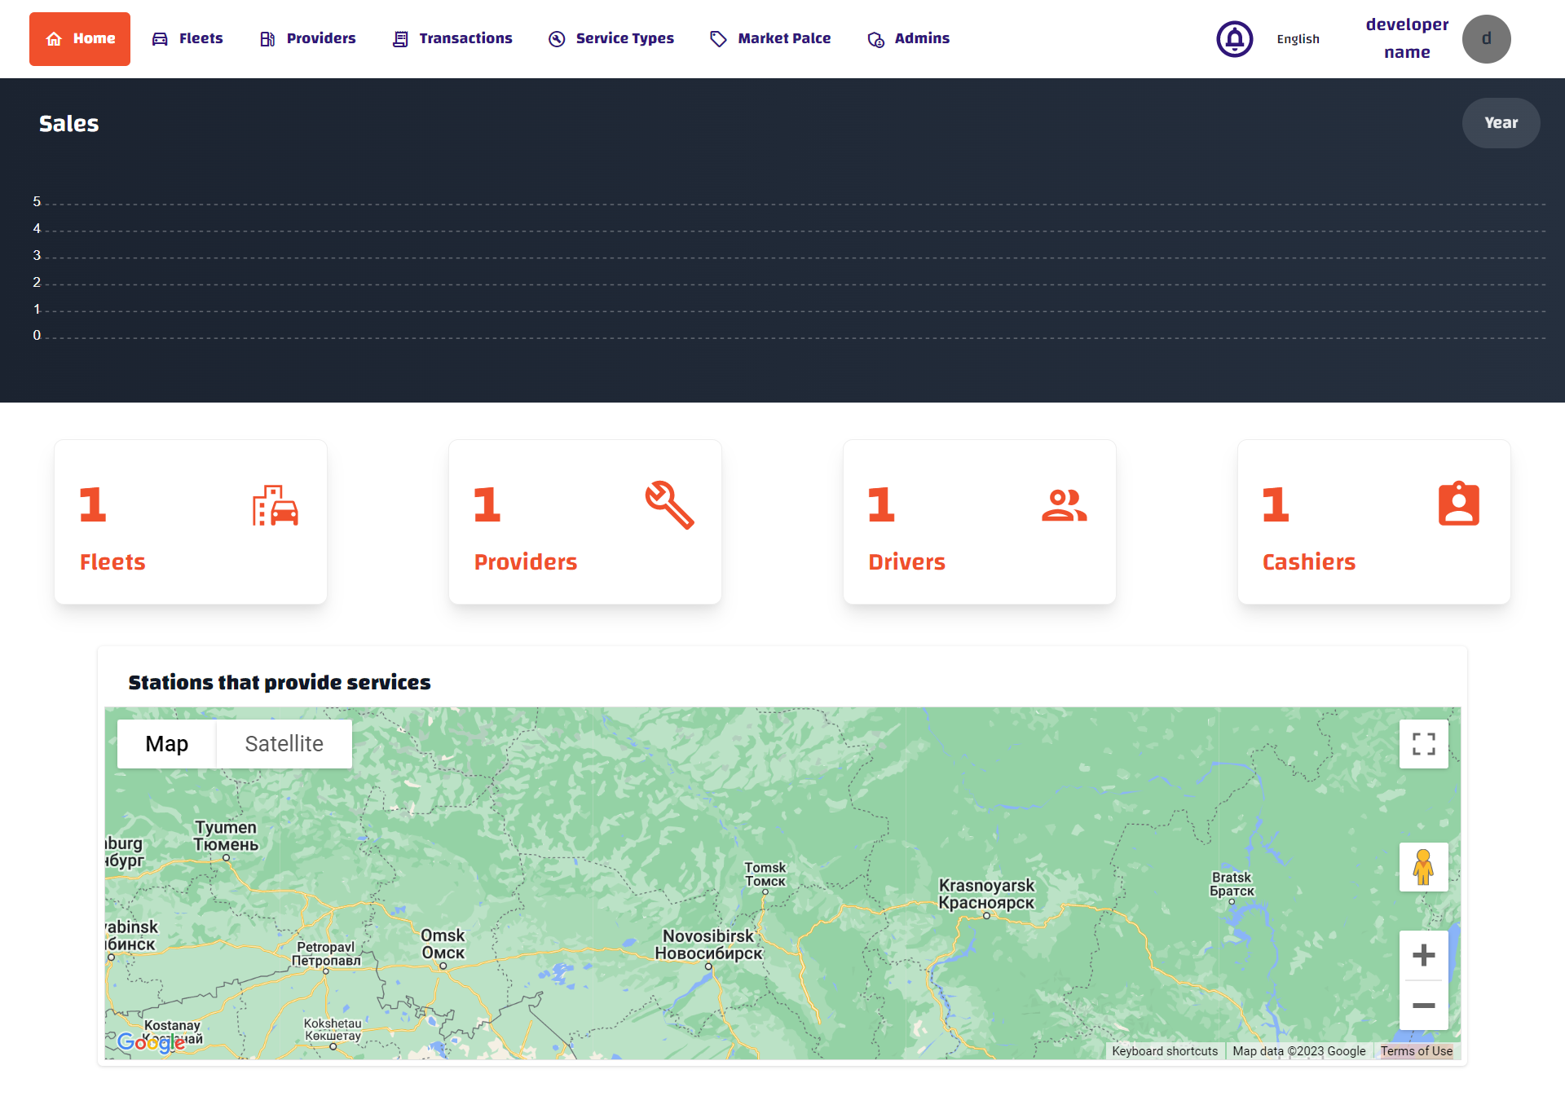This screenshot has height=1105, width=1565.
Task: Open the Service Types menu item
Action: (611, 38)
